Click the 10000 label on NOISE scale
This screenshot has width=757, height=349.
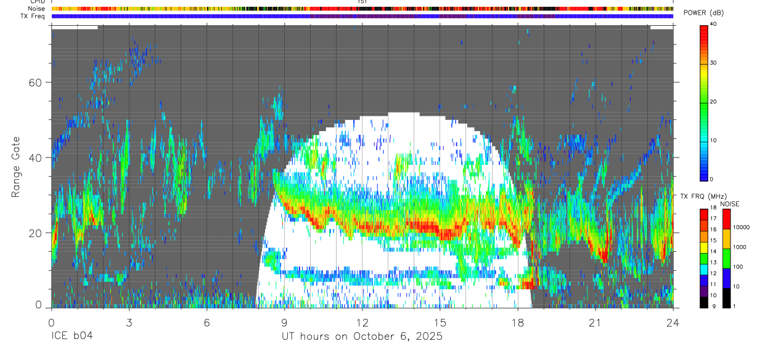click(741, 227)
